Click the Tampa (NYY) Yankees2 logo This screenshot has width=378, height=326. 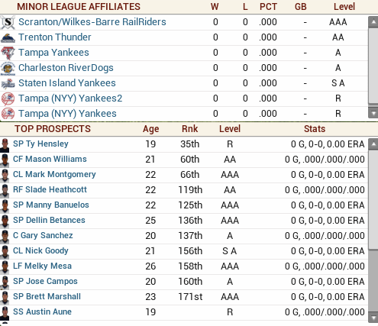[8, 98]
